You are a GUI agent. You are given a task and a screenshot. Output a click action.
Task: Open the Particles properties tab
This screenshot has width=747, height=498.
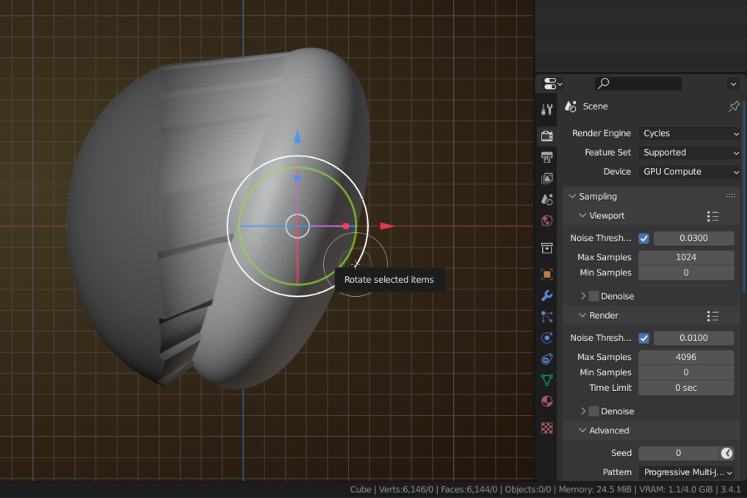point(547,317)
